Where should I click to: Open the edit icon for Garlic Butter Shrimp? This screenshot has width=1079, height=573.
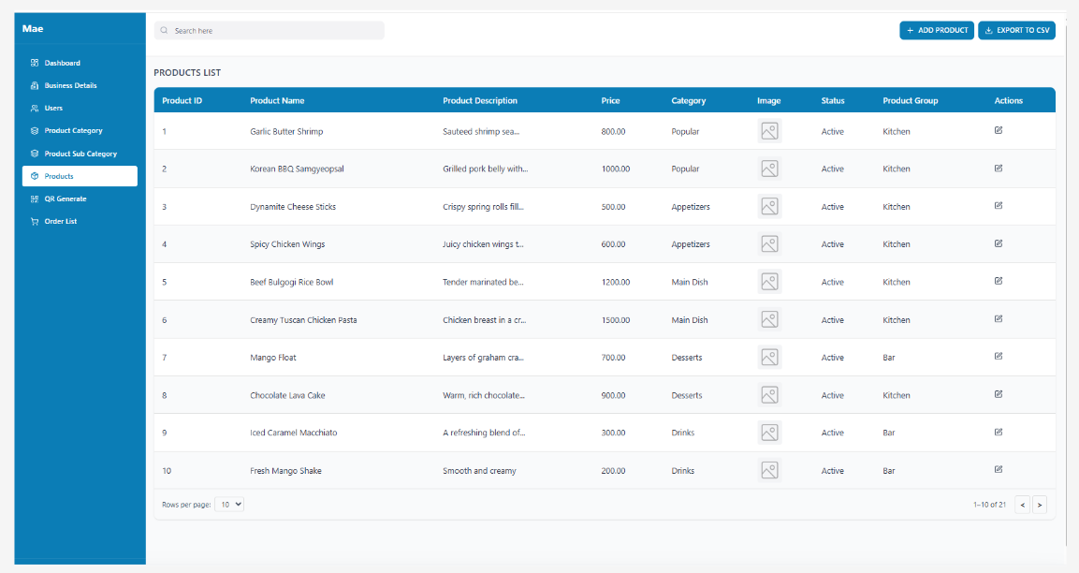998,131
